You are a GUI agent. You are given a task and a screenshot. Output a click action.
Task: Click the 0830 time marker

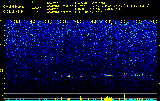point(154,22)
